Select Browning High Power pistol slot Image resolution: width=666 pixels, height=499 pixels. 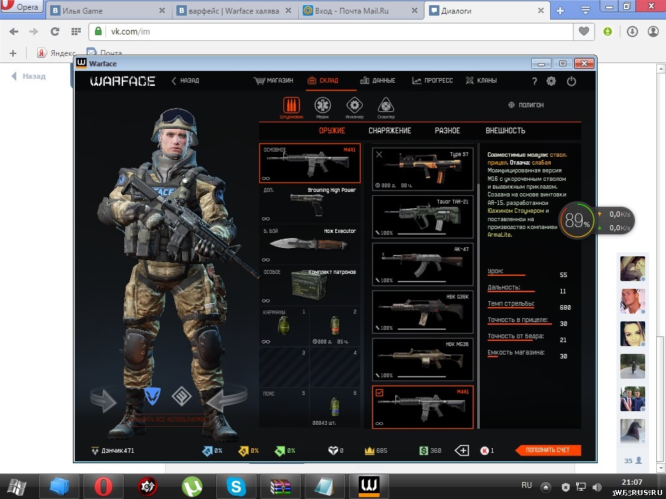(x=310, y=204)
